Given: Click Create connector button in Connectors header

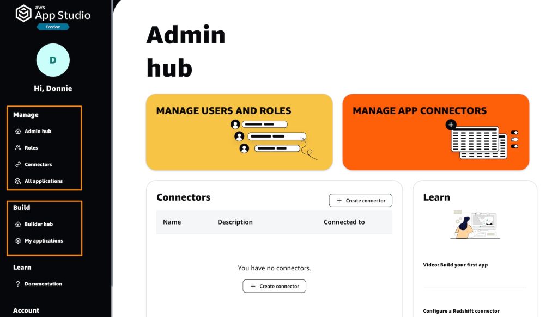Looking at the screenshot, I should click(360, 201).
